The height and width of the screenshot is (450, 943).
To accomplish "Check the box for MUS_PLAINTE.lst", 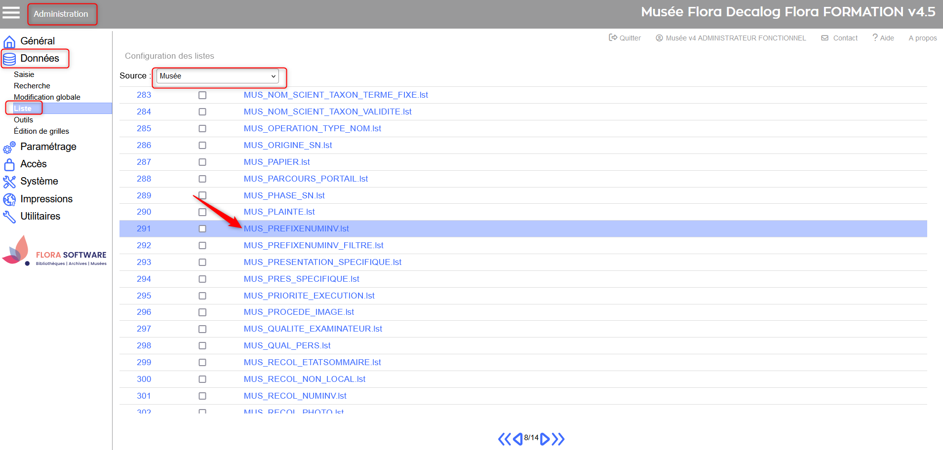I will tap(202, 212).
